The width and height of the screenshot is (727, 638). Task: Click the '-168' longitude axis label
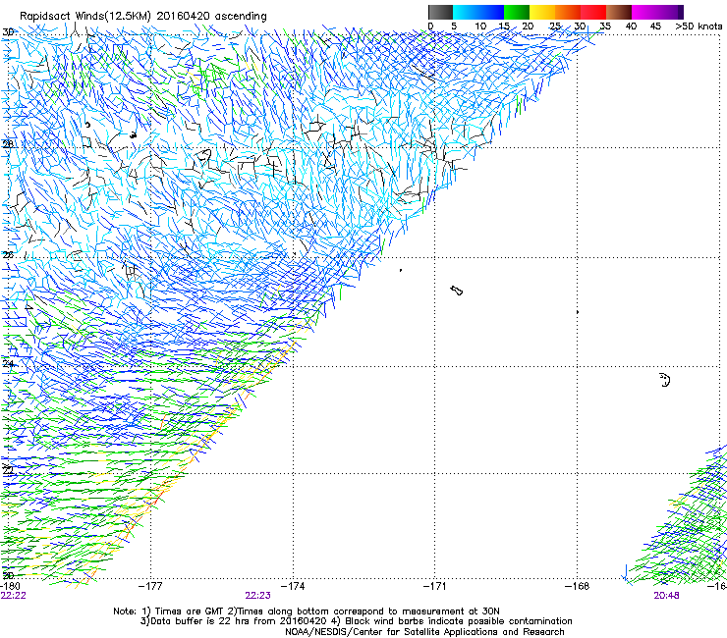(x=578, y=586)
